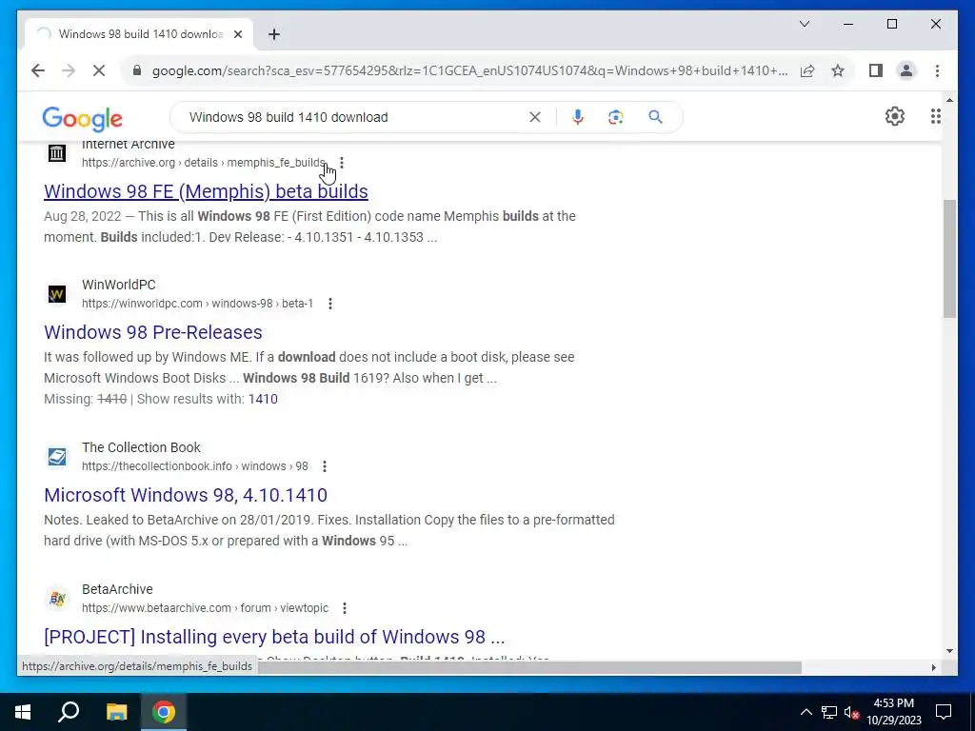Click the thecollectionbook.info breadcrumb URL

(x=194, y=466)
